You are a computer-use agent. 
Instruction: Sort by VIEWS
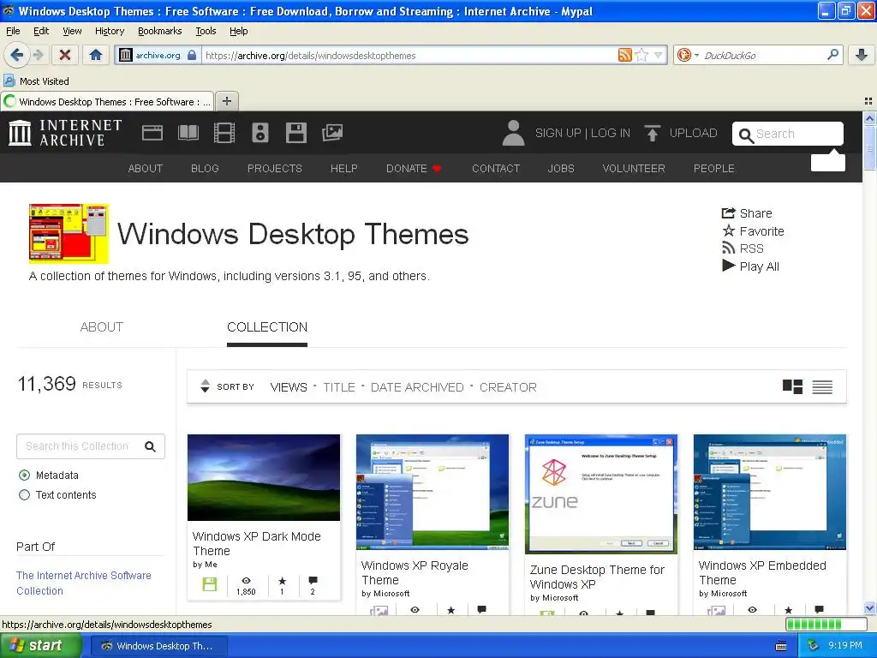point(289,387)
